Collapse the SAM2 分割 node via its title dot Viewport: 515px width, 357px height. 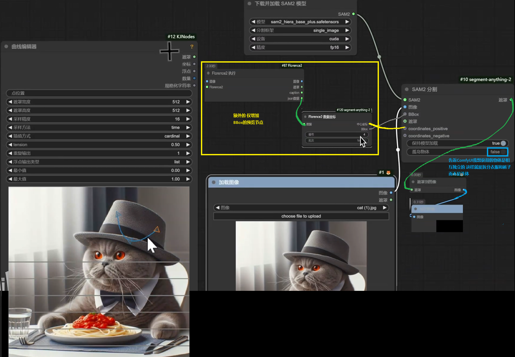coord(407,89)
